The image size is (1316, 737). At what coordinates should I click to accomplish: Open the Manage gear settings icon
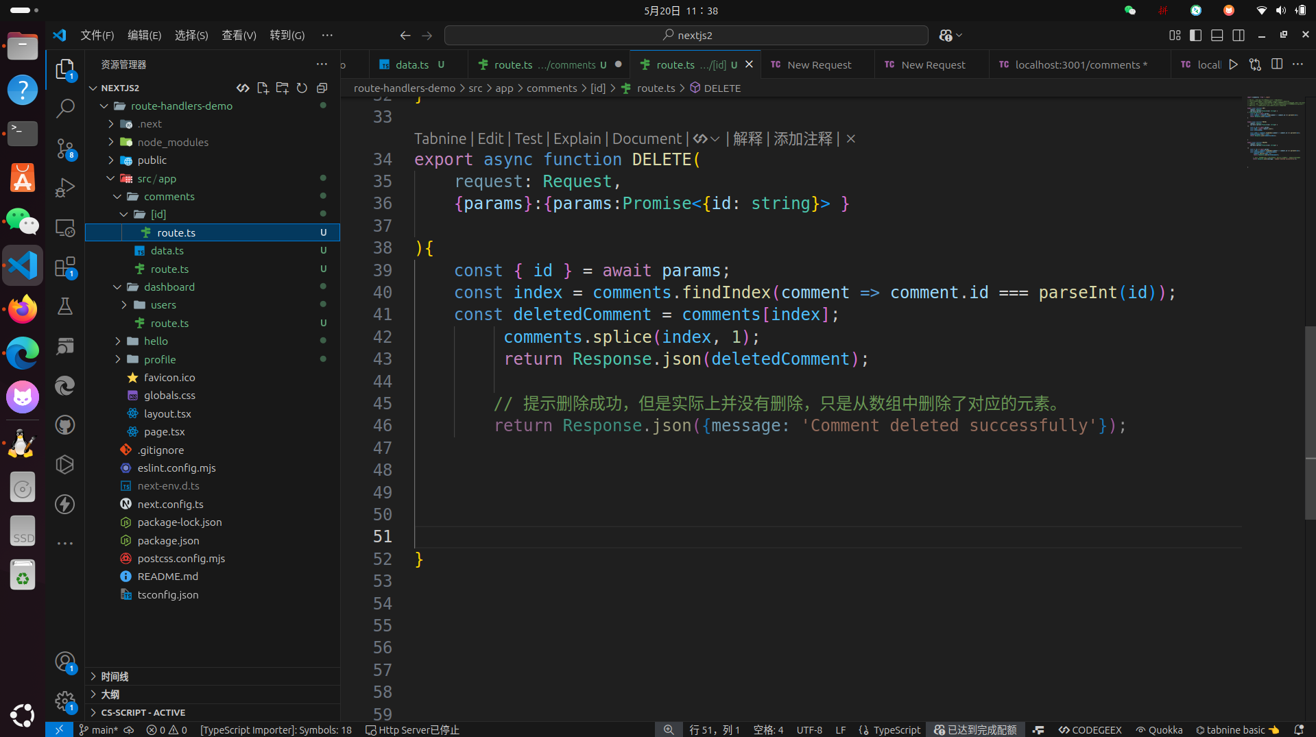pos(65,701)
